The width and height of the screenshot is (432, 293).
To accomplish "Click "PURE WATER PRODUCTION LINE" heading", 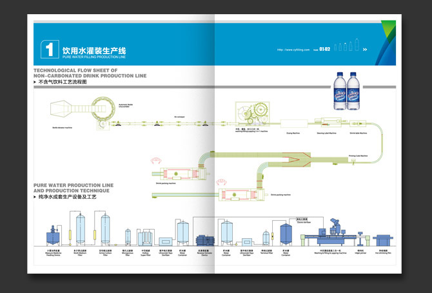I will coord(74,185).
